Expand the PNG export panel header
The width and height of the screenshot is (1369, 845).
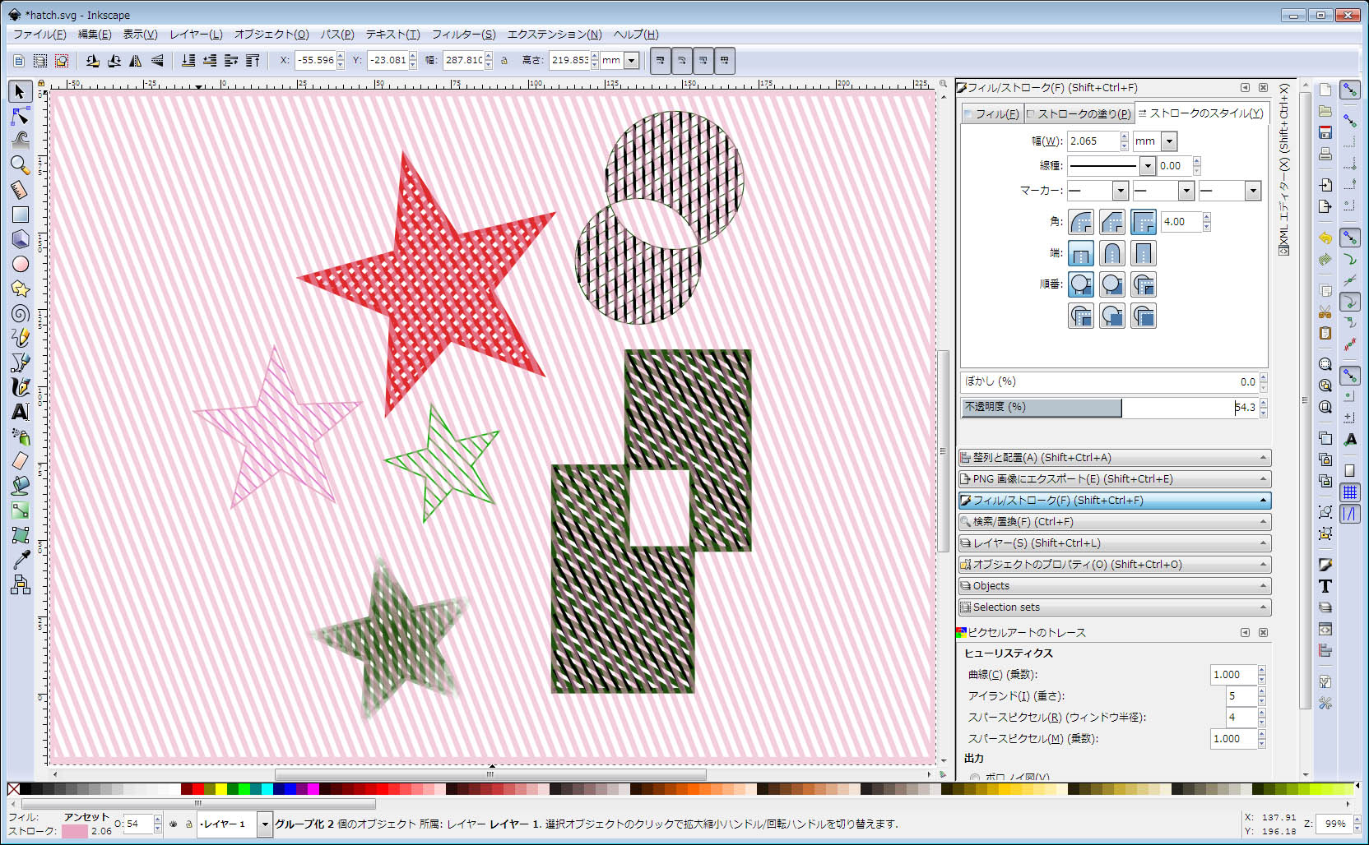click(1115, 479)
